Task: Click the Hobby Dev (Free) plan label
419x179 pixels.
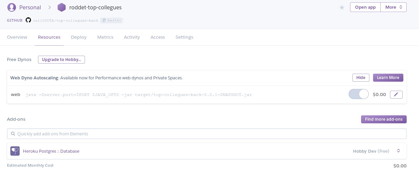Action: point(371,151)
